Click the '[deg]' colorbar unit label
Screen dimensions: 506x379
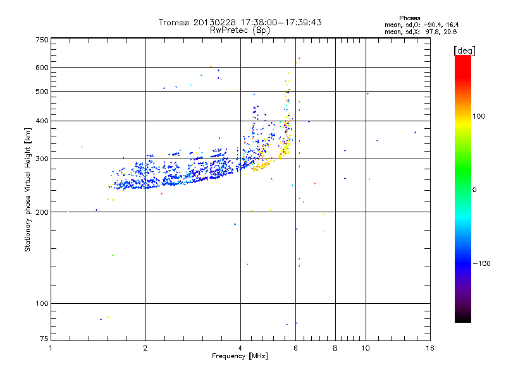464,51
